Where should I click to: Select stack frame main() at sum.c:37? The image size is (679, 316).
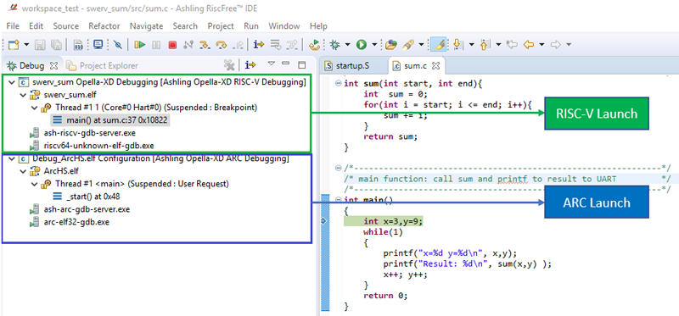click(x=111, y=120)
